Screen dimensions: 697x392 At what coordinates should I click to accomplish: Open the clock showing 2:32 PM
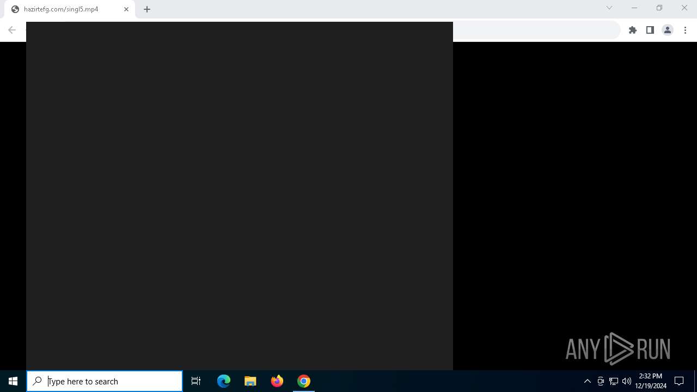[x=651, y=381]
